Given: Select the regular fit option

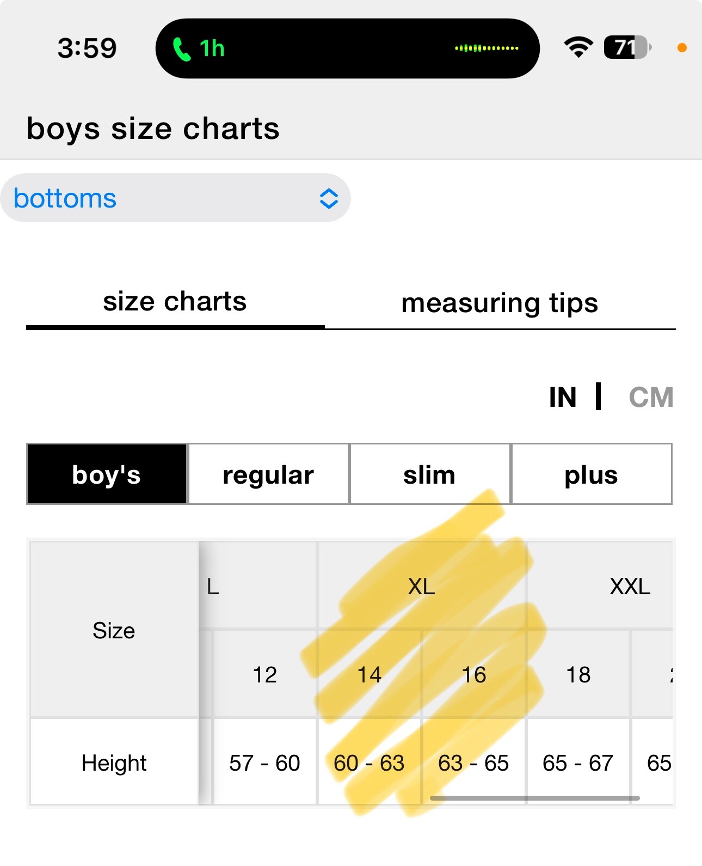Looking at the screenshot, I should tap(268, 474).
